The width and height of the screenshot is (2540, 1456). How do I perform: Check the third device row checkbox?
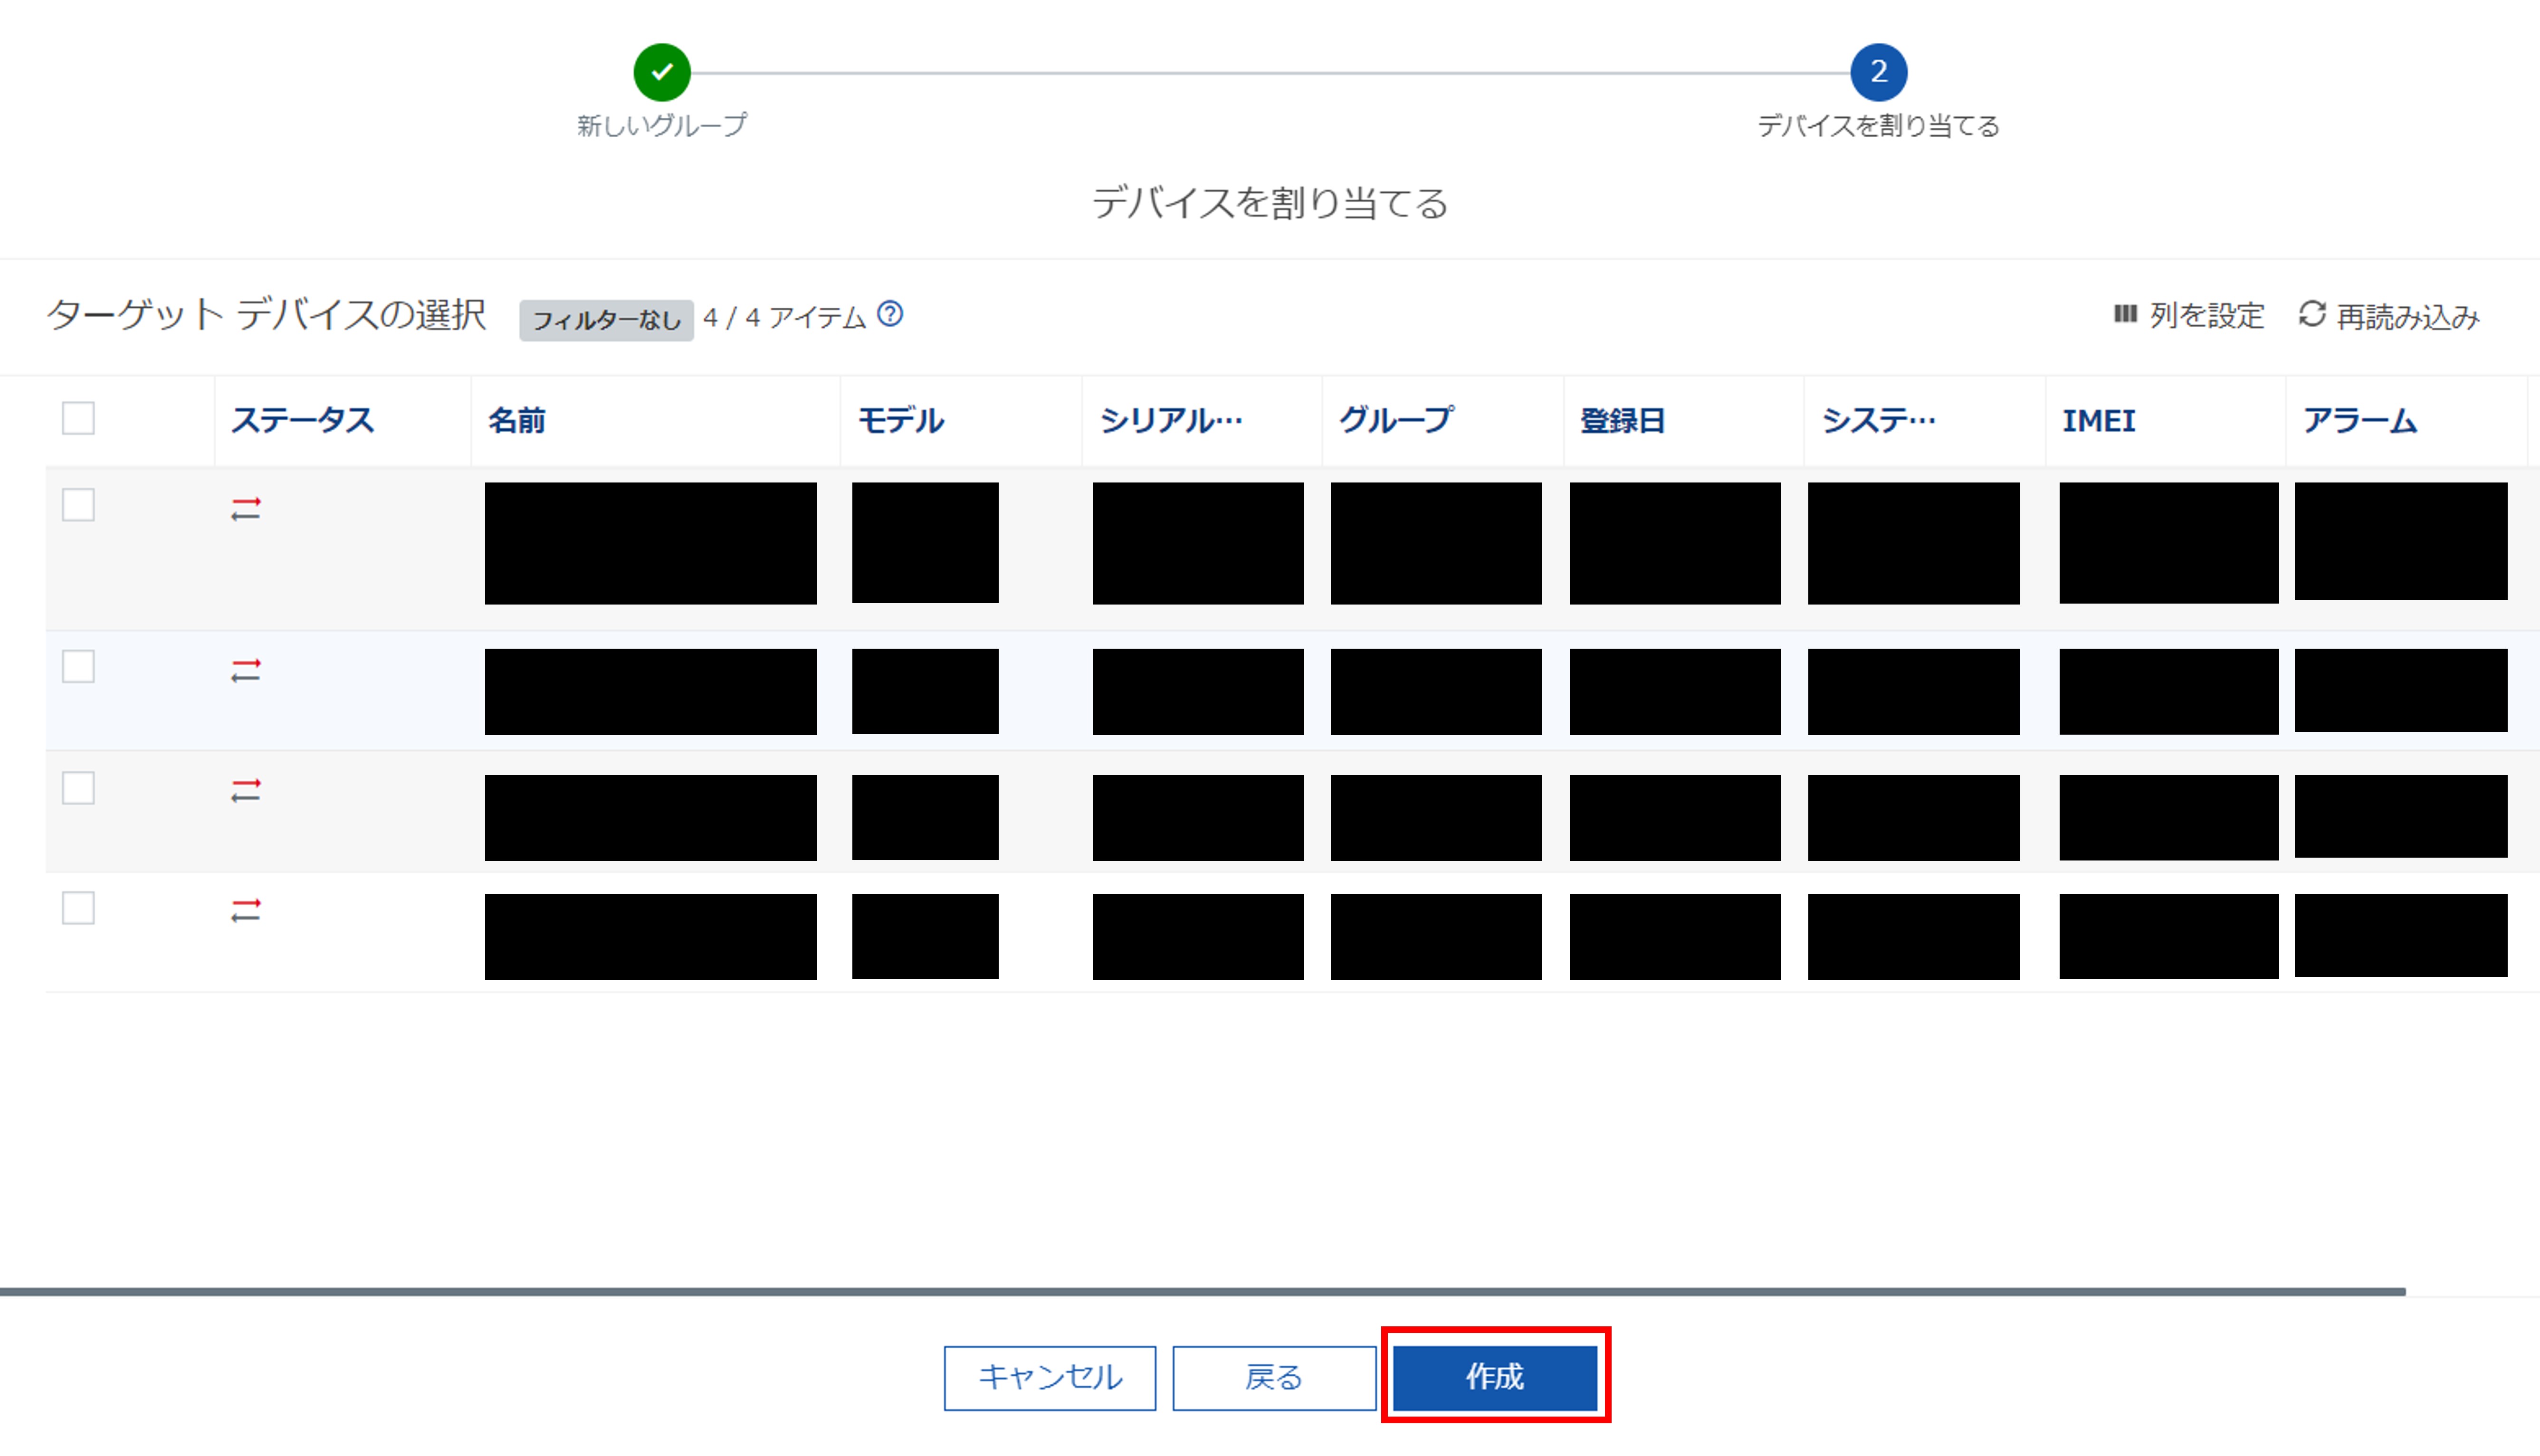78,788
